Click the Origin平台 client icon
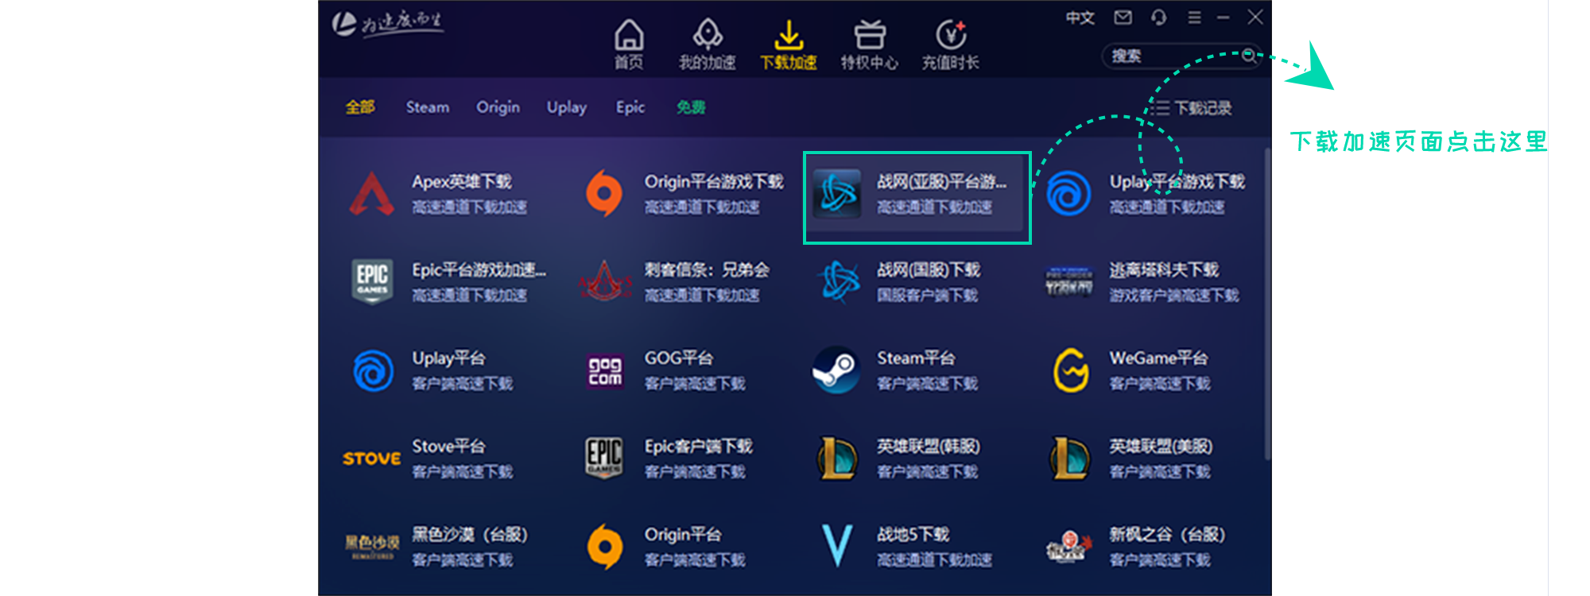1590x596 pixels. point(604,547)
